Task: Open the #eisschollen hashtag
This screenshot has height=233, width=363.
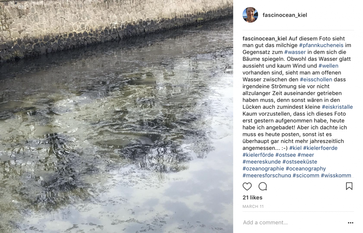Action: [316, 80]
